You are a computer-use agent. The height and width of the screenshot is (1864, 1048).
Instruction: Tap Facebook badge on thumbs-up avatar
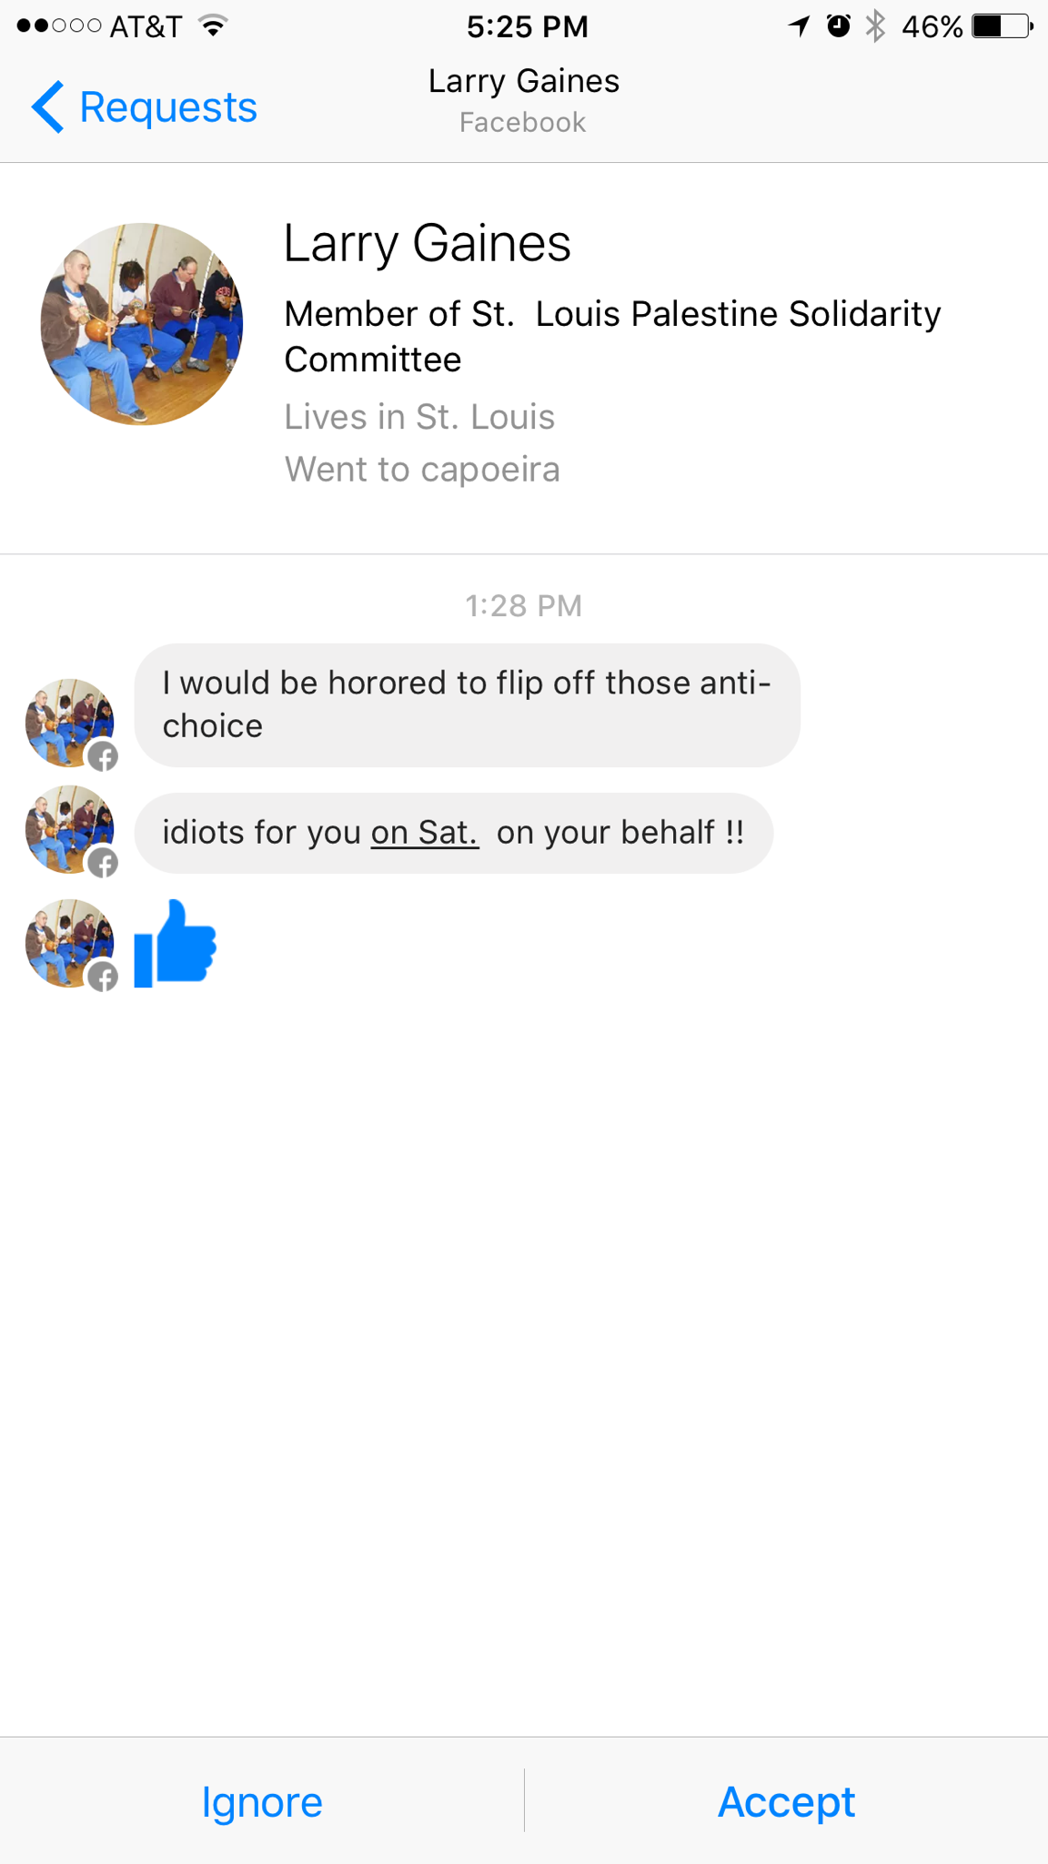103,977
